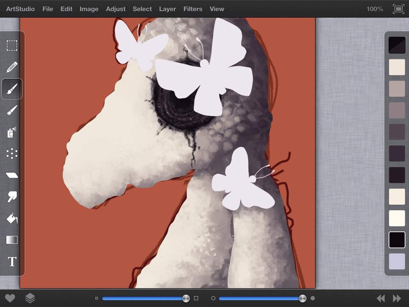Screen dimensions: 409x307
Task: Select the Paint Bucket fill tool
Action: tap(12, 218)
